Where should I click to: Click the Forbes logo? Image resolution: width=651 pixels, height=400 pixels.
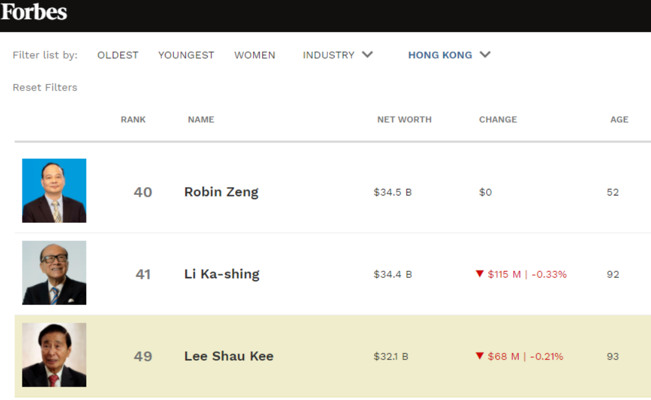pyautogui.click(x=34, y=12)
